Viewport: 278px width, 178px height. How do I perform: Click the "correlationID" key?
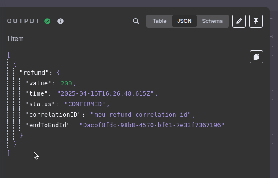tap(55, 115)
